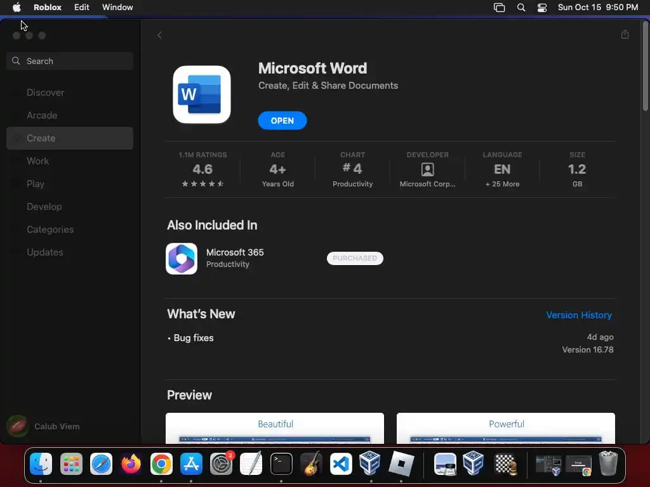Open GarageBand from the dock
The width and height of the screenshot is (650, 487).
point(311,464)
